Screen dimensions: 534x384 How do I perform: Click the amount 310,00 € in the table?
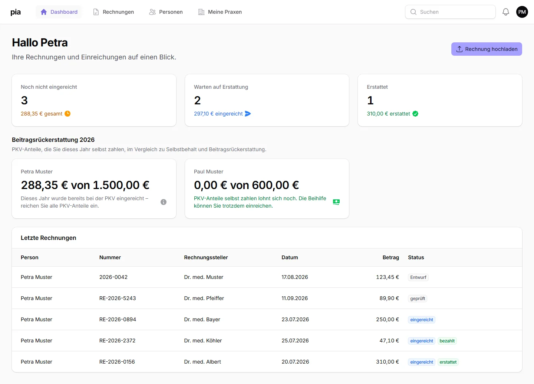pos(388,362)
